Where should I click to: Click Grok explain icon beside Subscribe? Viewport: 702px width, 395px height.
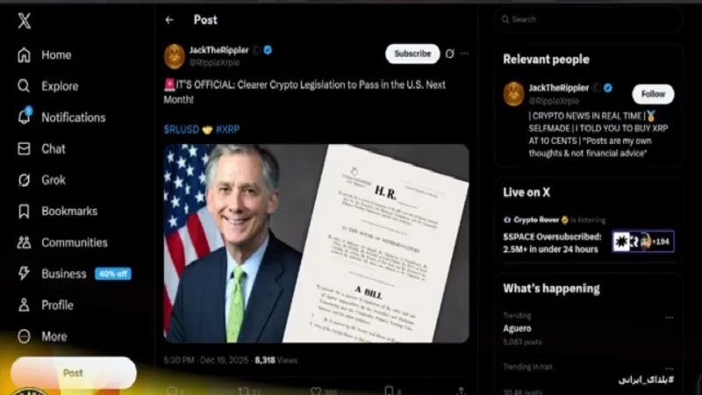449,54
